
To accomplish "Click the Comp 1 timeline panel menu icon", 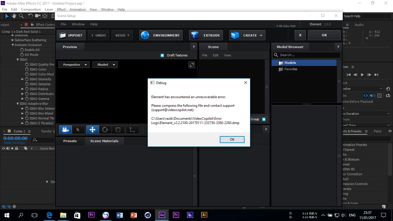I will (29, 131).
